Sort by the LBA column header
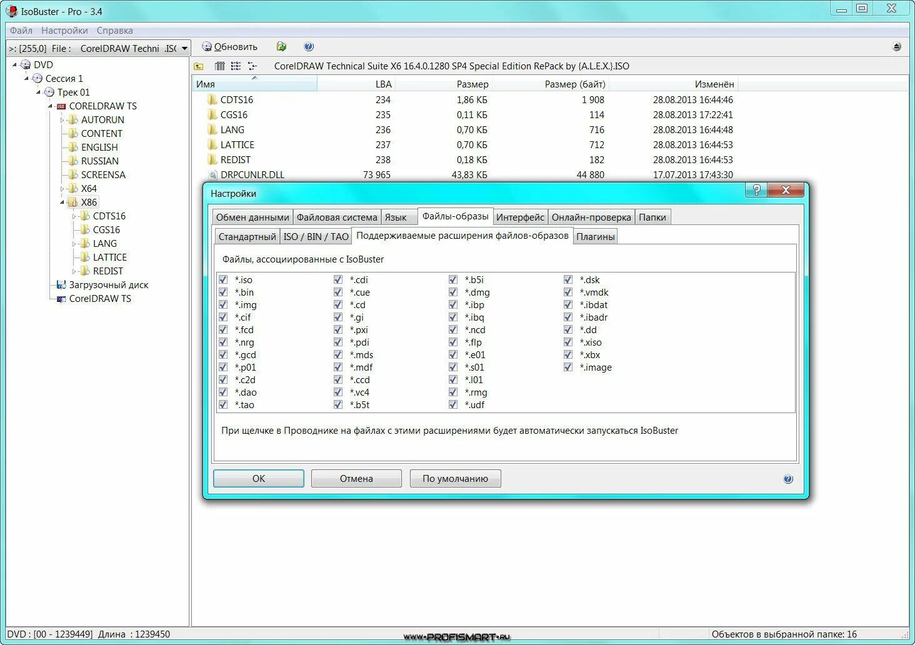 tap(356, 84)
